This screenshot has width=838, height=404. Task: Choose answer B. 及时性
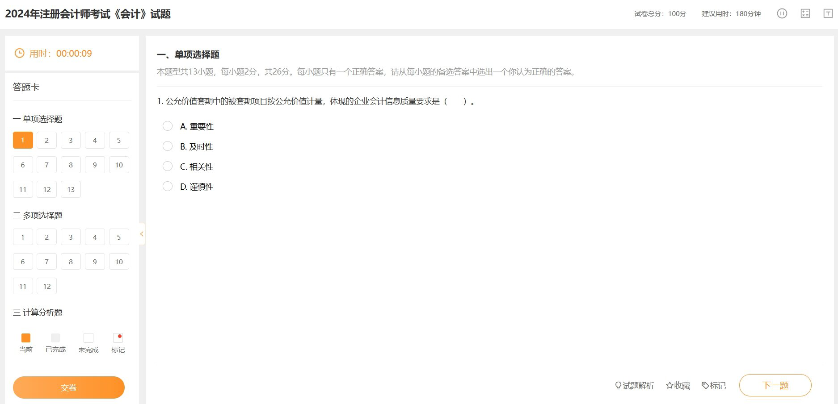[168, 146]
